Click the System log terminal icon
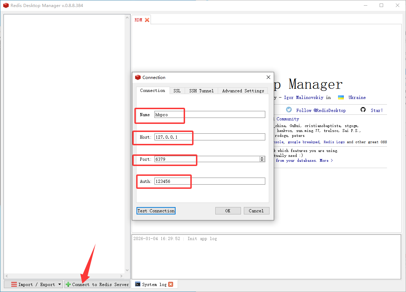This screenshot has height=292, width=406. (138, 284)
